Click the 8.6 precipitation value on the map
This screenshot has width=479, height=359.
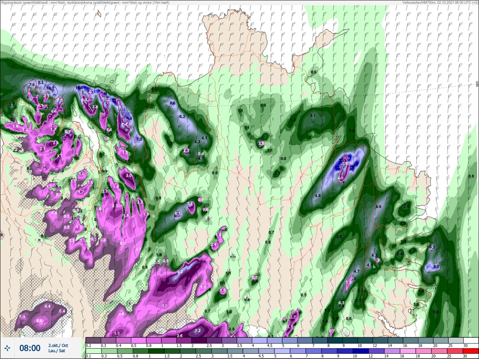(173, 103)
